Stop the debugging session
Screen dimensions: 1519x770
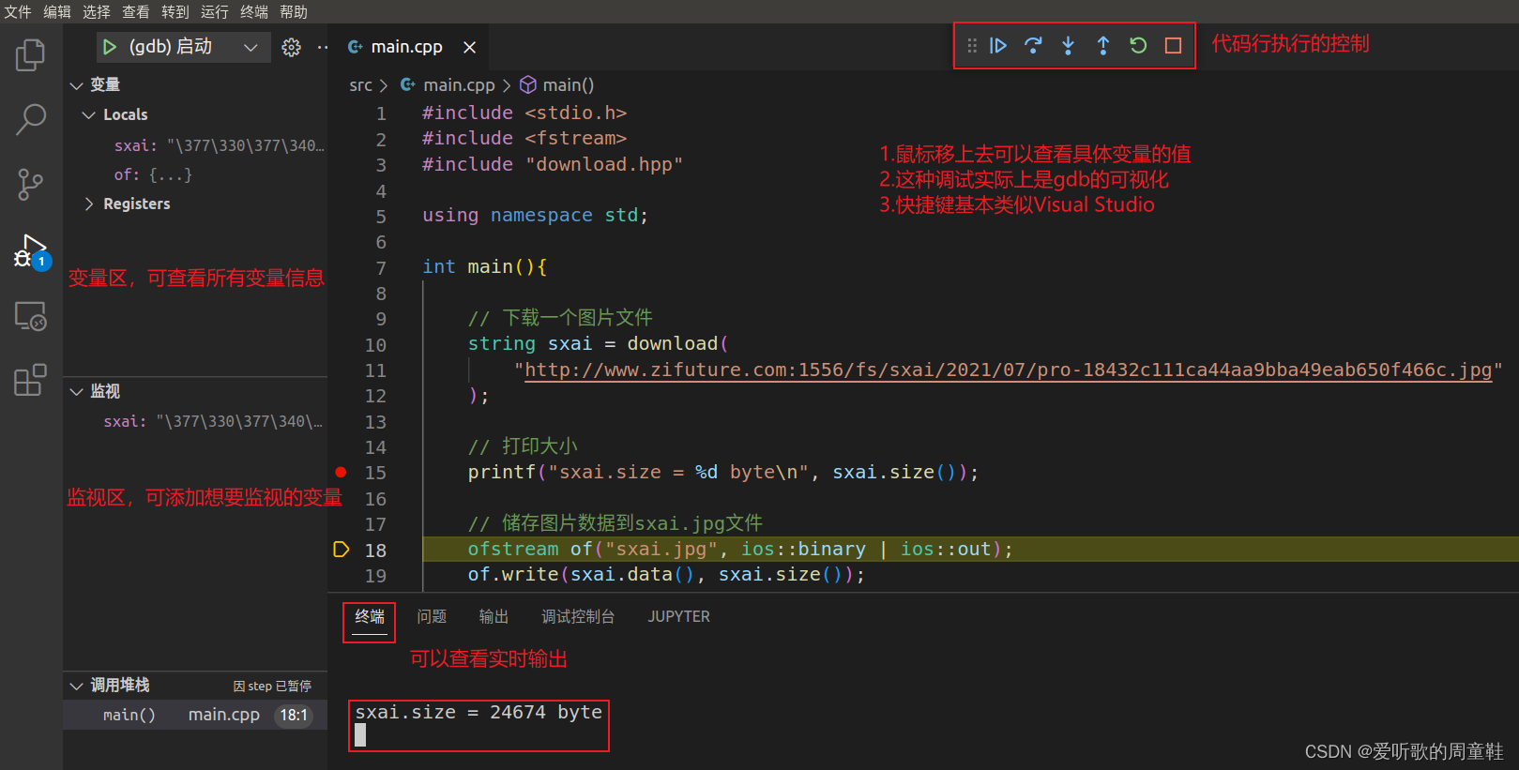[1173, 45]
